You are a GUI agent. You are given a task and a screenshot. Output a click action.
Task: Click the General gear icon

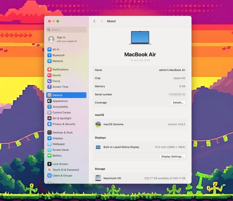49,95
